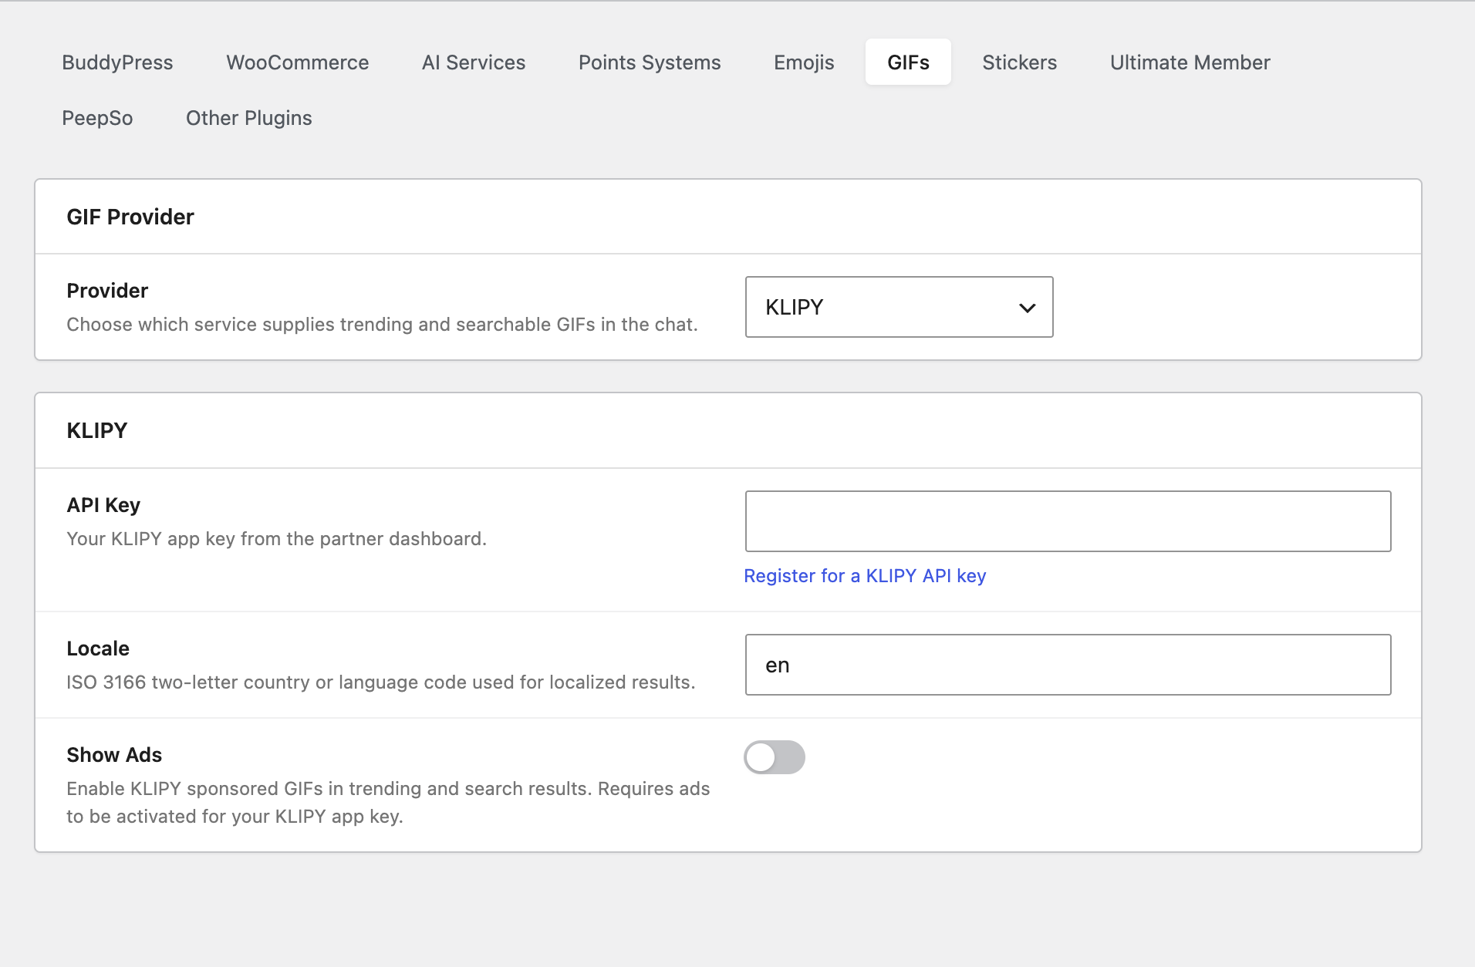The width and height of the screenshot is (1475, 967).
Task: Switch to the Ultimate Member tab
Action: [1189, 62]
